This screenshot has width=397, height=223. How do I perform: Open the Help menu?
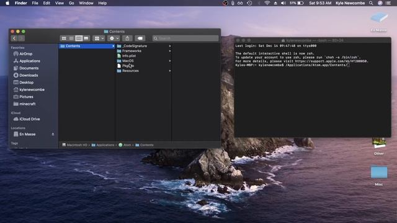click(102, 3)
